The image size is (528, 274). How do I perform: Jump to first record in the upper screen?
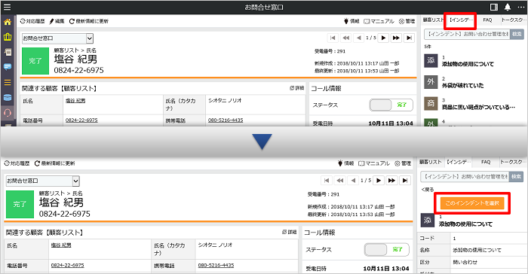click(x=333, y=38)
